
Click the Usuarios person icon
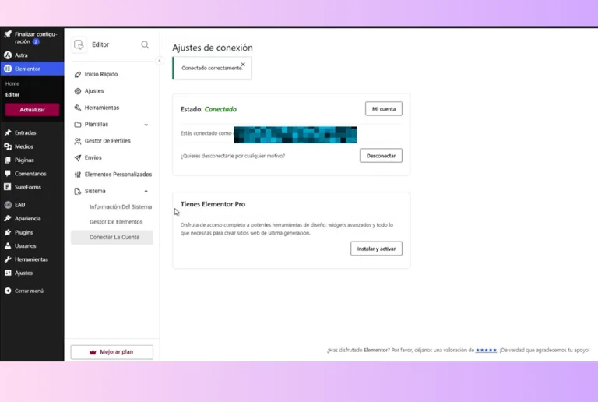click(8, 246)
